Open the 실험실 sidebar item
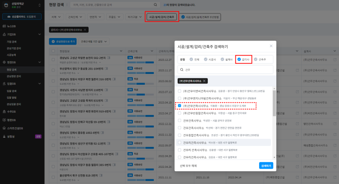This screenshot has width=339, height=184. (x=11, y=136)
